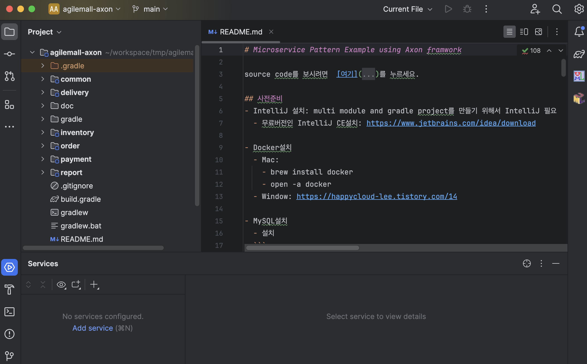This screenshot has height=364, width=587.
Task: Open the Commit tool window icon
Action: coord(9,54)
